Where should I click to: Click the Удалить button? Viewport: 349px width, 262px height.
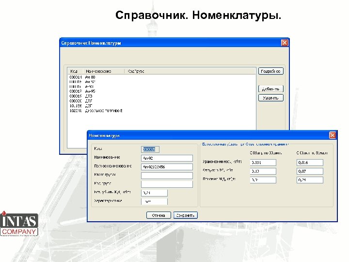tap(270, 98)
